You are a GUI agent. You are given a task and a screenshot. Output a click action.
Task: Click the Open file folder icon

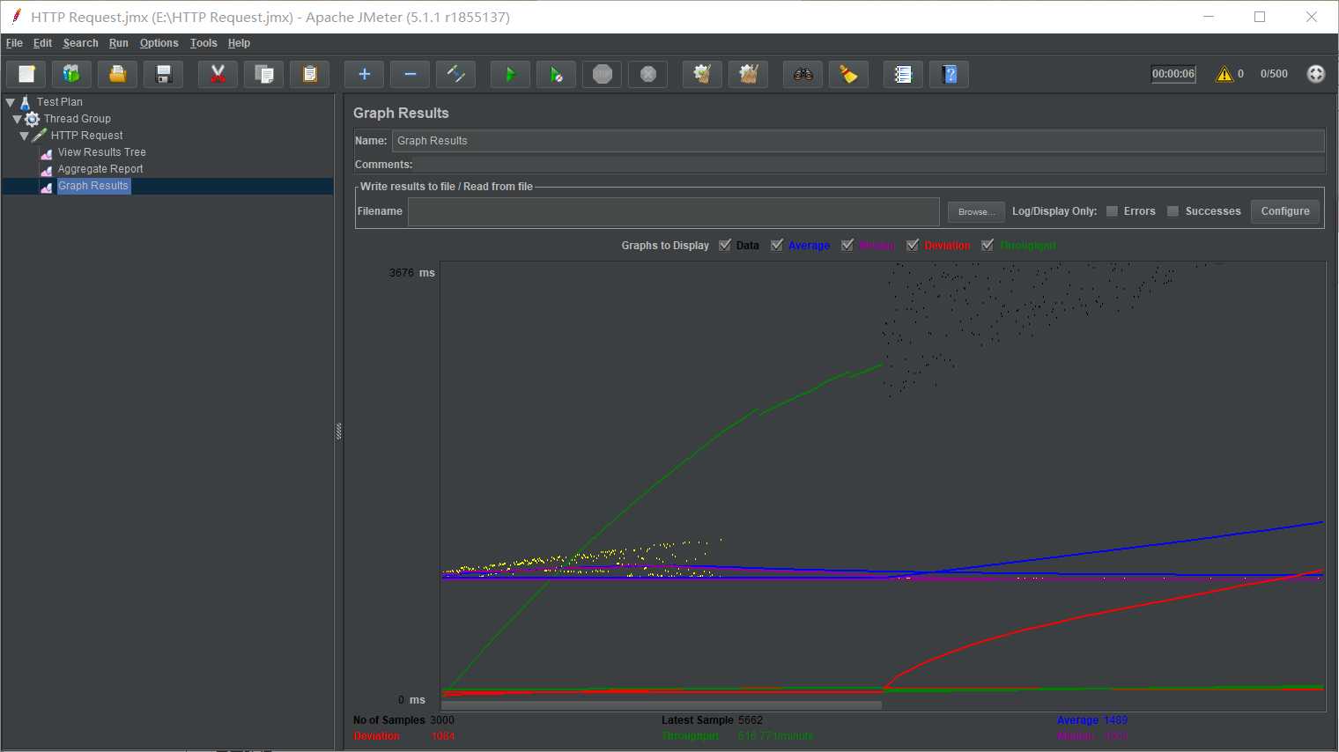point(118,74)
